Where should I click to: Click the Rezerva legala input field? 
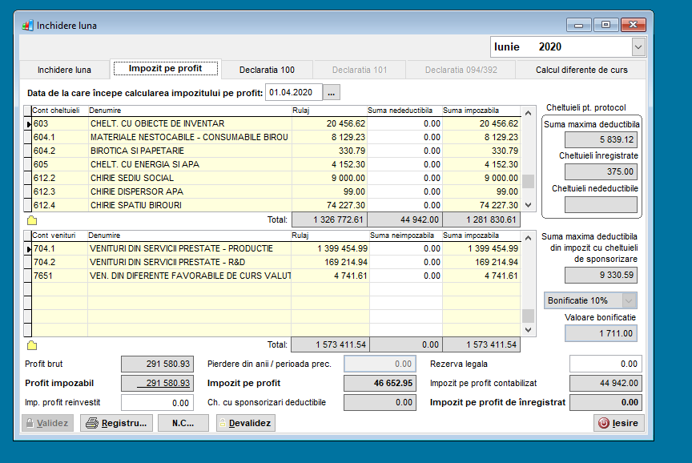click(x=605, y=364)
